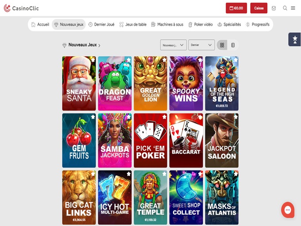Open the hamburger menu icon
Viewport: 301px width, 226px height.
tap(293, 8)
